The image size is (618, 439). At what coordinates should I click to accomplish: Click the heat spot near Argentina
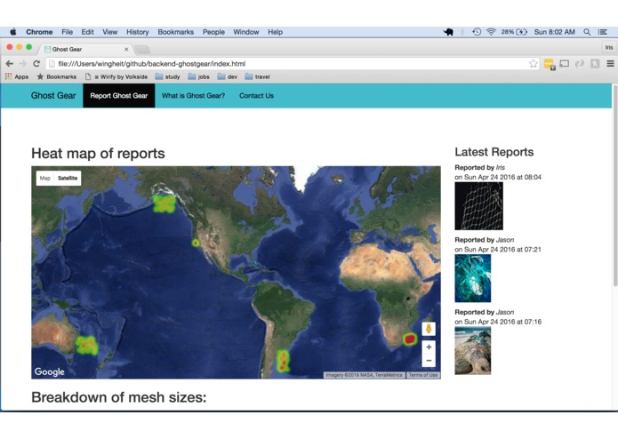click(x=283, y=361)
